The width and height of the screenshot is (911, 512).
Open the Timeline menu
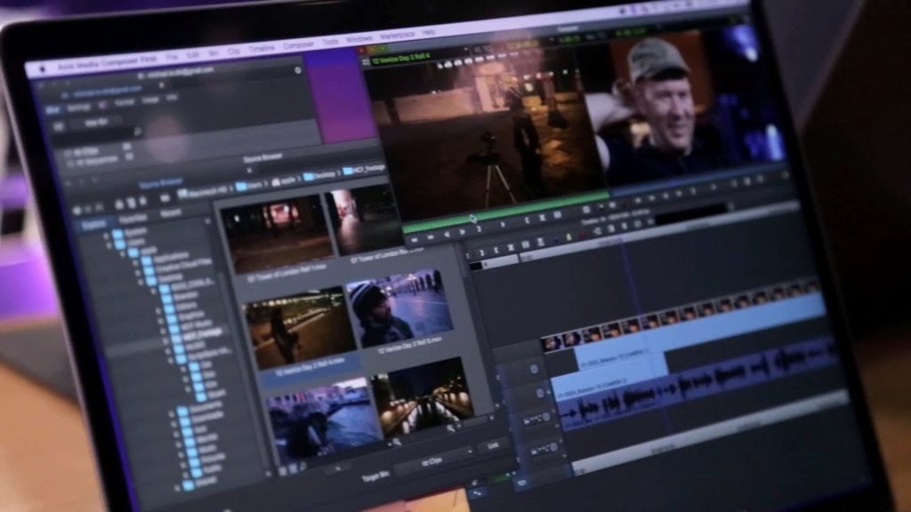point(262,49)
